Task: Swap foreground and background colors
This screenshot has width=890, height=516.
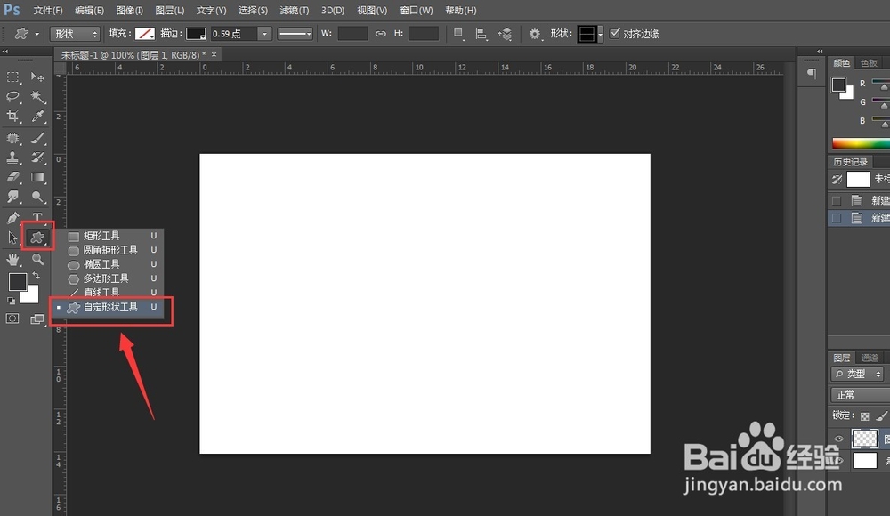Action: (36, 275)
